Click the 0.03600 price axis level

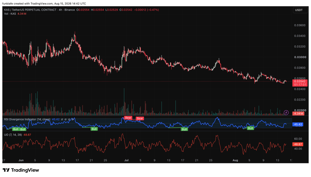click(x=300, y=25)
